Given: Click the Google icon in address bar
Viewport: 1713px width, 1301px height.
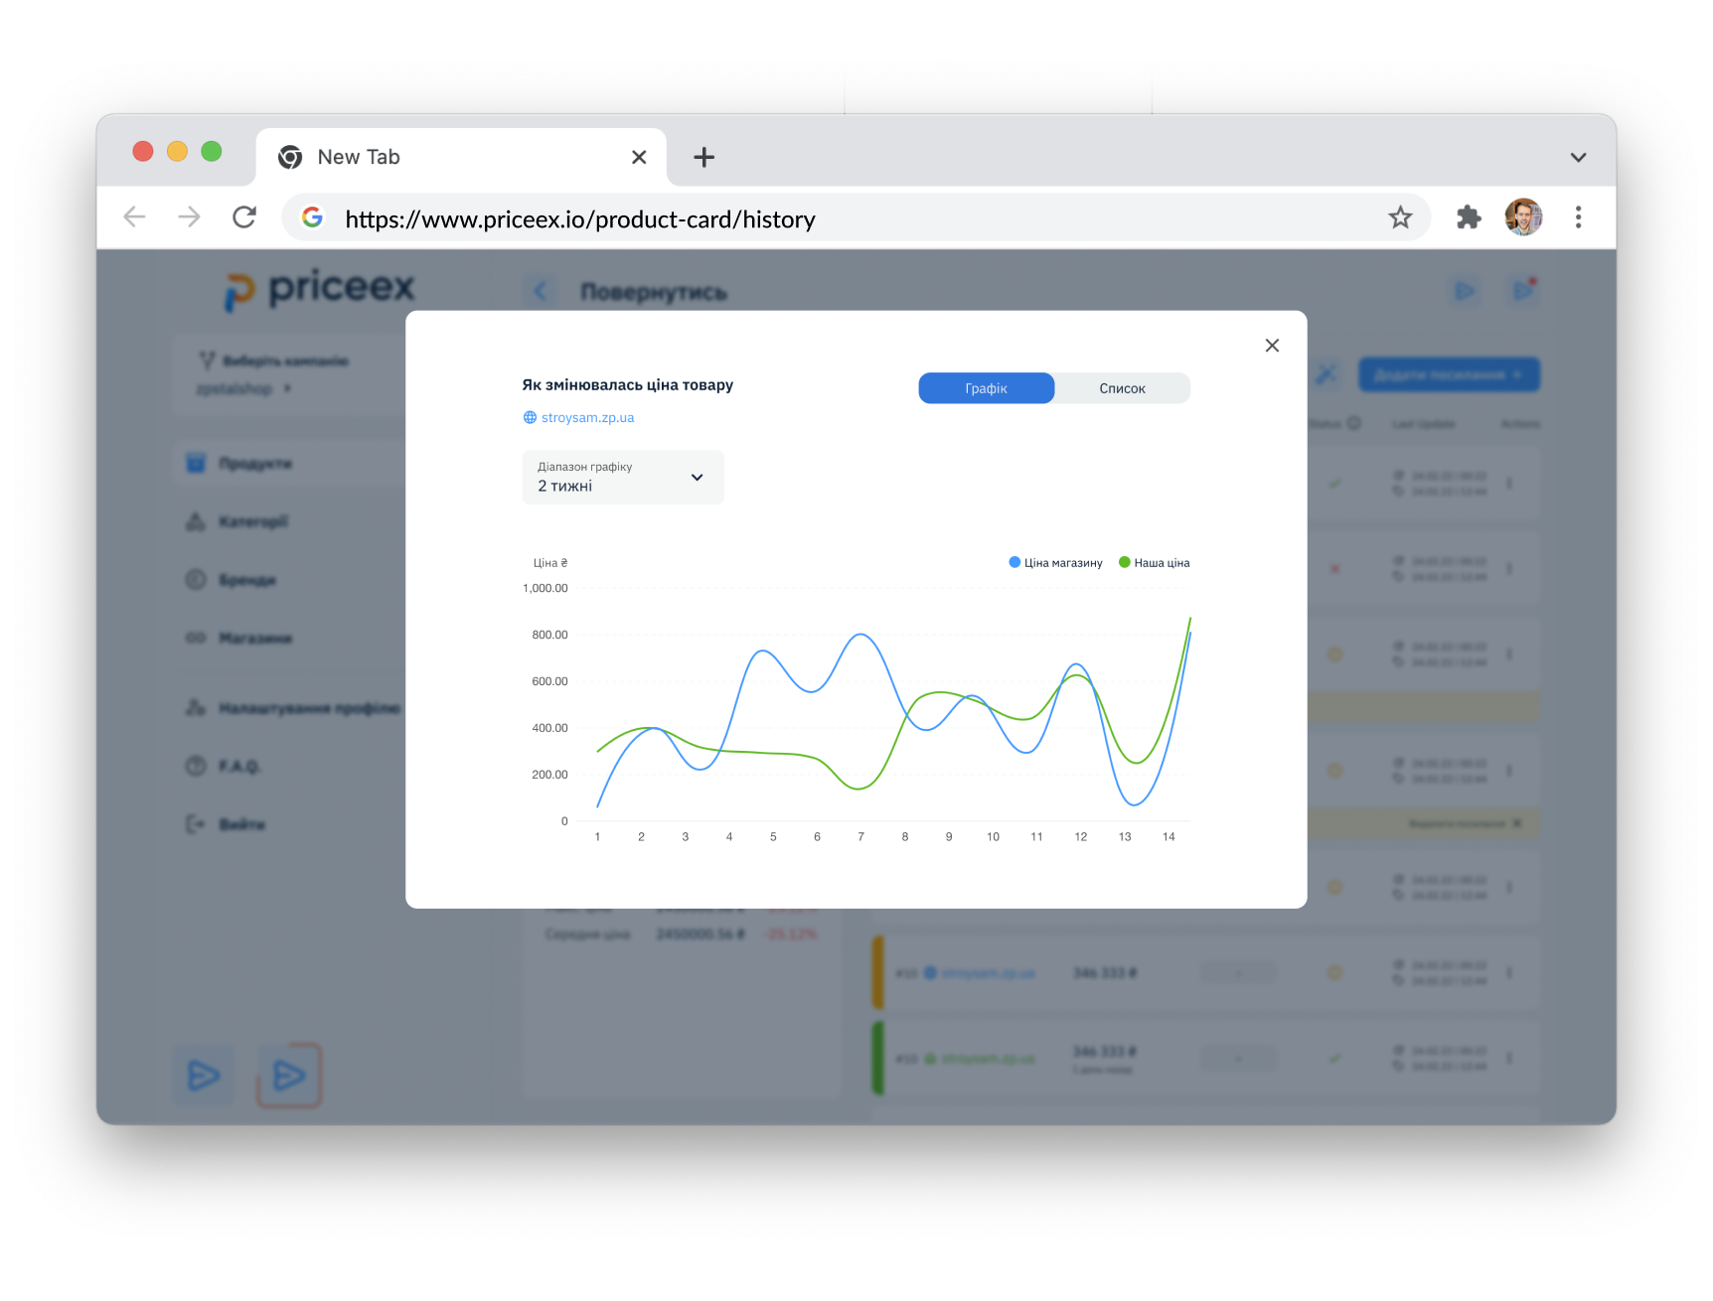Looking at the screenshot, I should 312,217.
